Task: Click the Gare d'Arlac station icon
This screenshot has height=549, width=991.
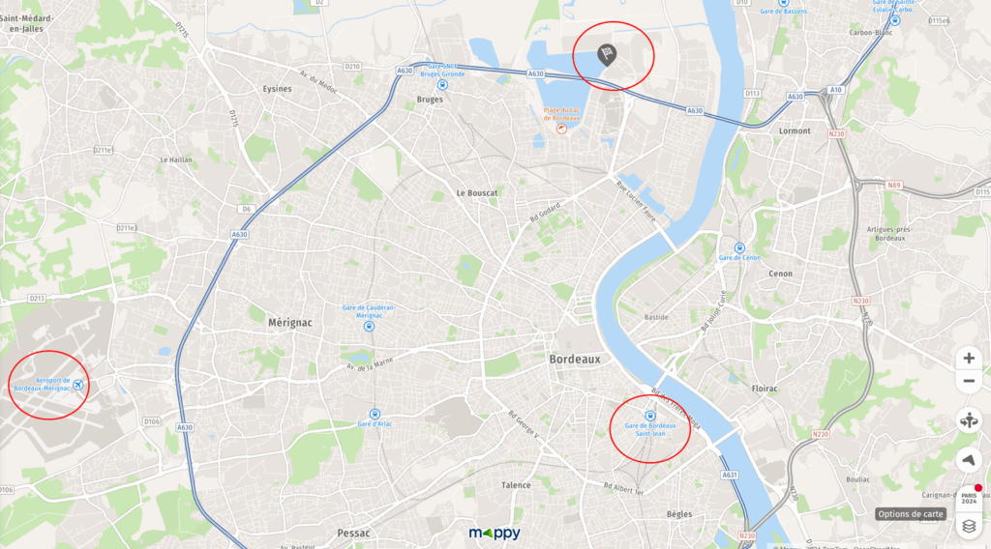Action: 375,414
